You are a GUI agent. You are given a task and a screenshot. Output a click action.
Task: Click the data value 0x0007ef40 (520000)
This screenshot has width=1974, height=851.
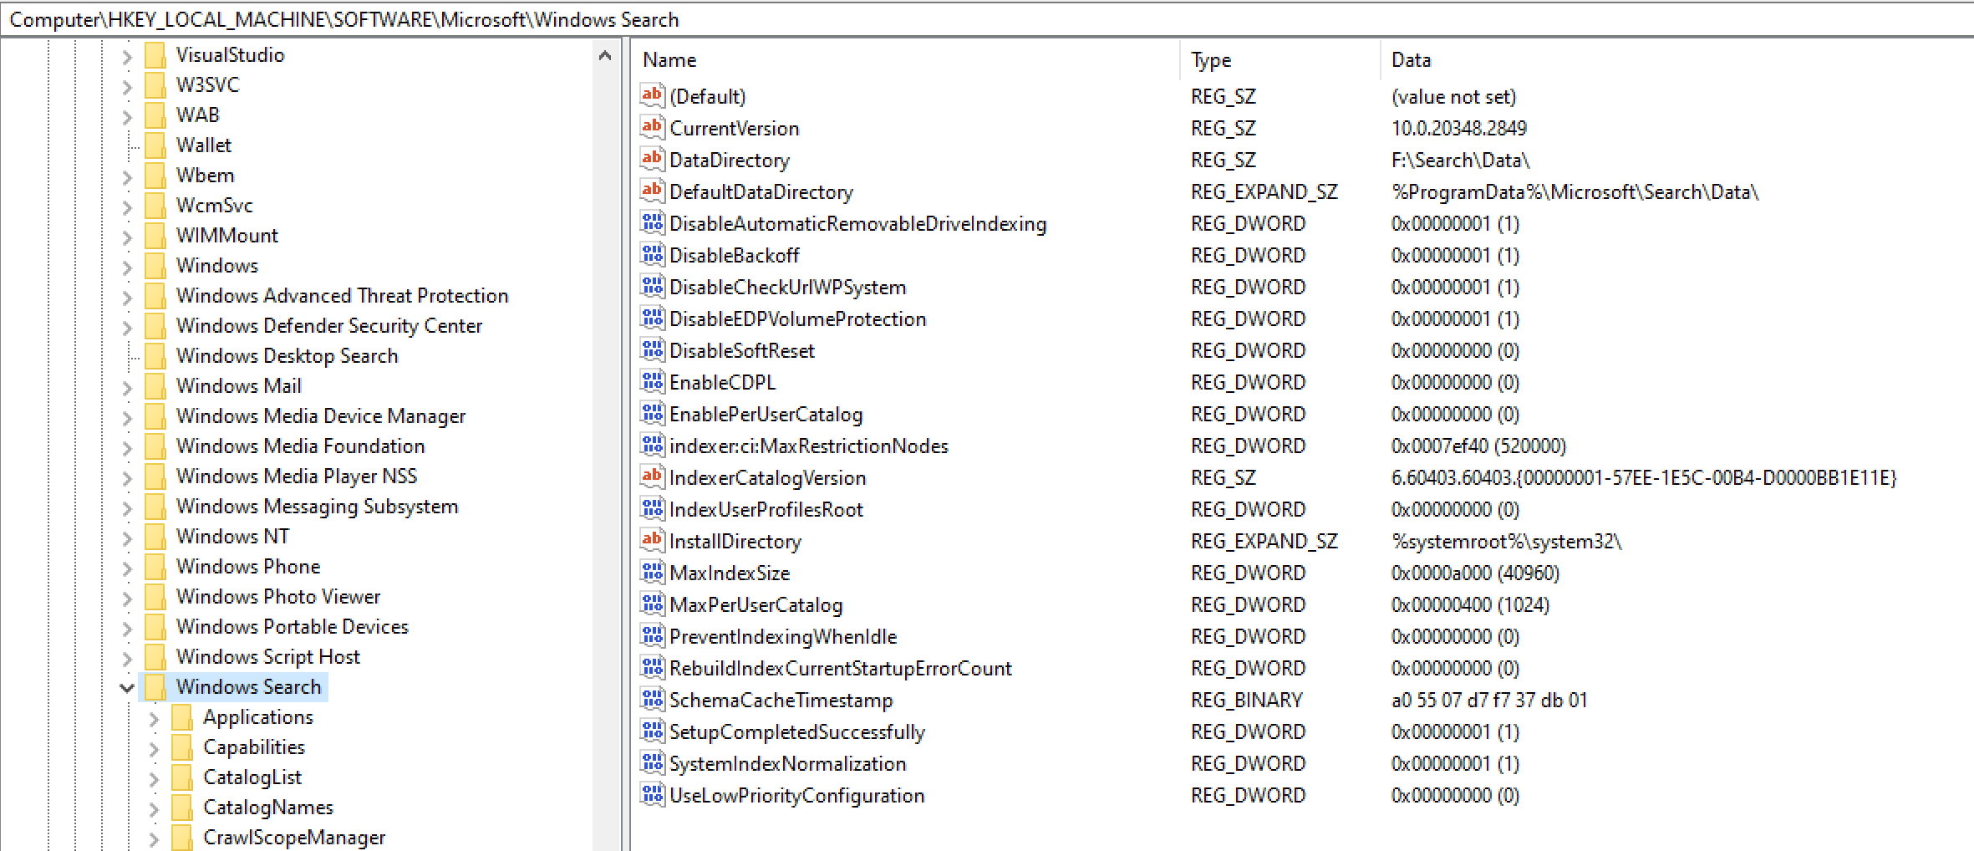pos(1478,446)
